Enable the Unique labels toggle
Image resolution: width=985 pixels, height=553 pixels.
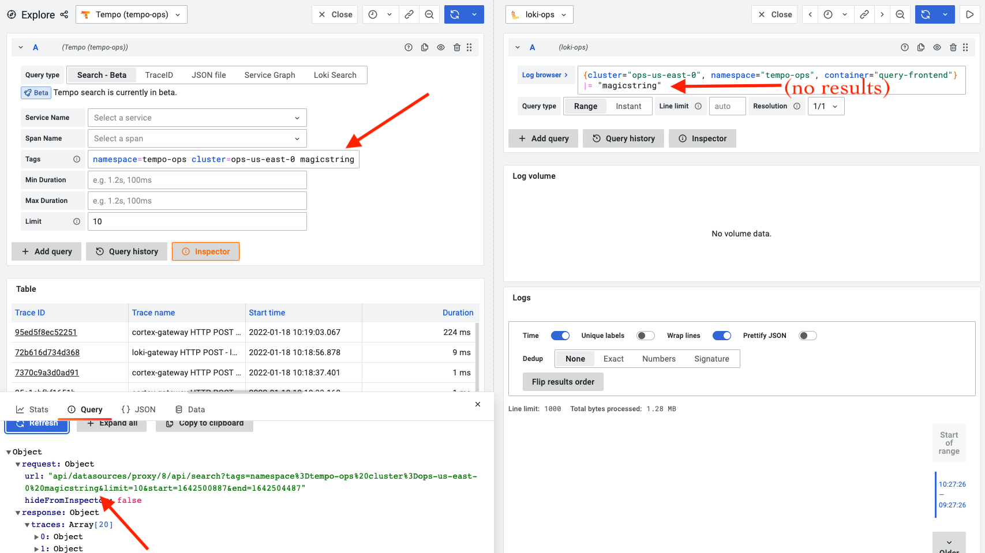(x=645, y=335)
